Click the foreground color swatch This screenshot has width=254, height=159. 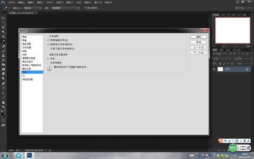pyautogui.click(x=2, y=114)
